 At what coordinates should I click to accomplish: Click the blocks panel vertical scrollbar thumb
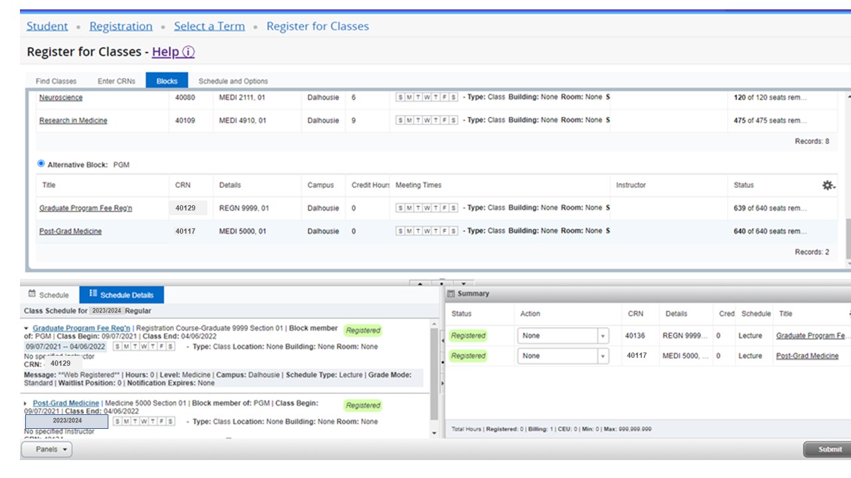[x=848, y=240]
